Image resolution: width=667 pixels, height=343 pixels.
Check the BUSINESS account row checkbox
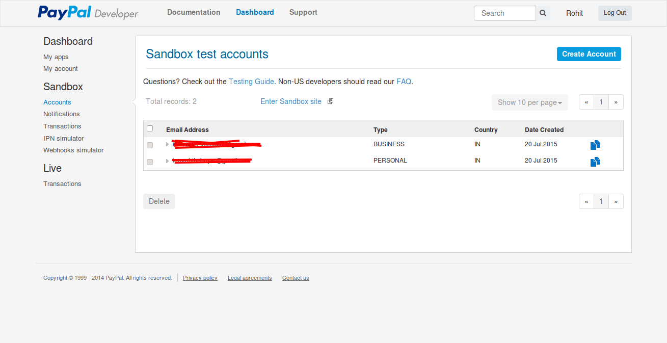click(150, 145)
